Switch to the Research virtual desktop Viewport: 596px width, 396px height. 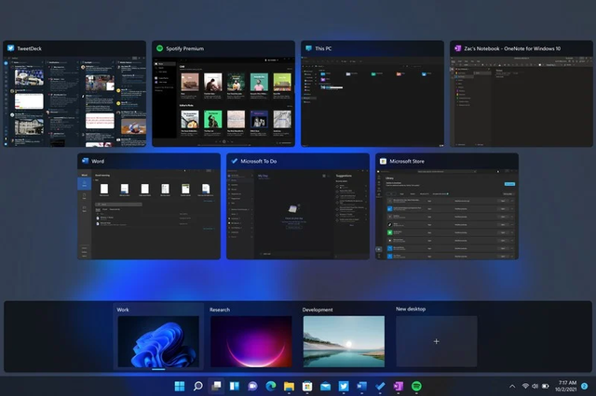(x=251, y=341)
